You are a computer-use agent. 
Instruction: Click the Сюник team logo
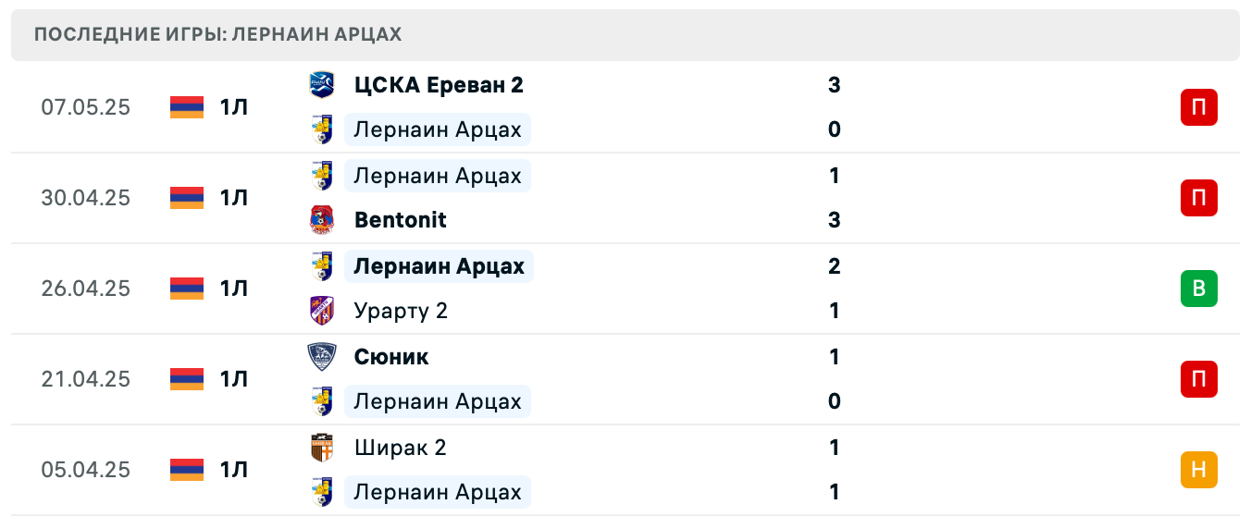pos(321,357)
